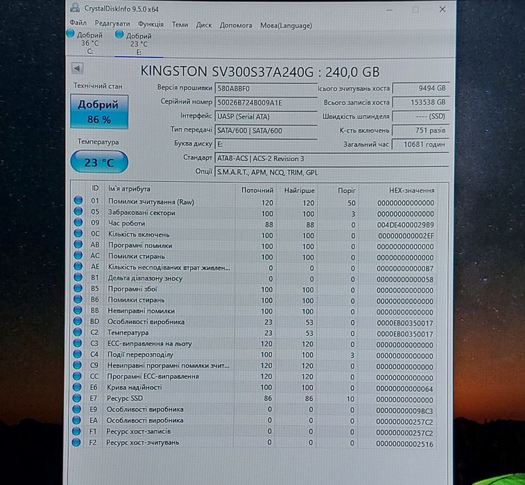The height and width of the screenshot is (485, 525).
Task: Click the Найгірше column header
Action: [x=299, y=191]
